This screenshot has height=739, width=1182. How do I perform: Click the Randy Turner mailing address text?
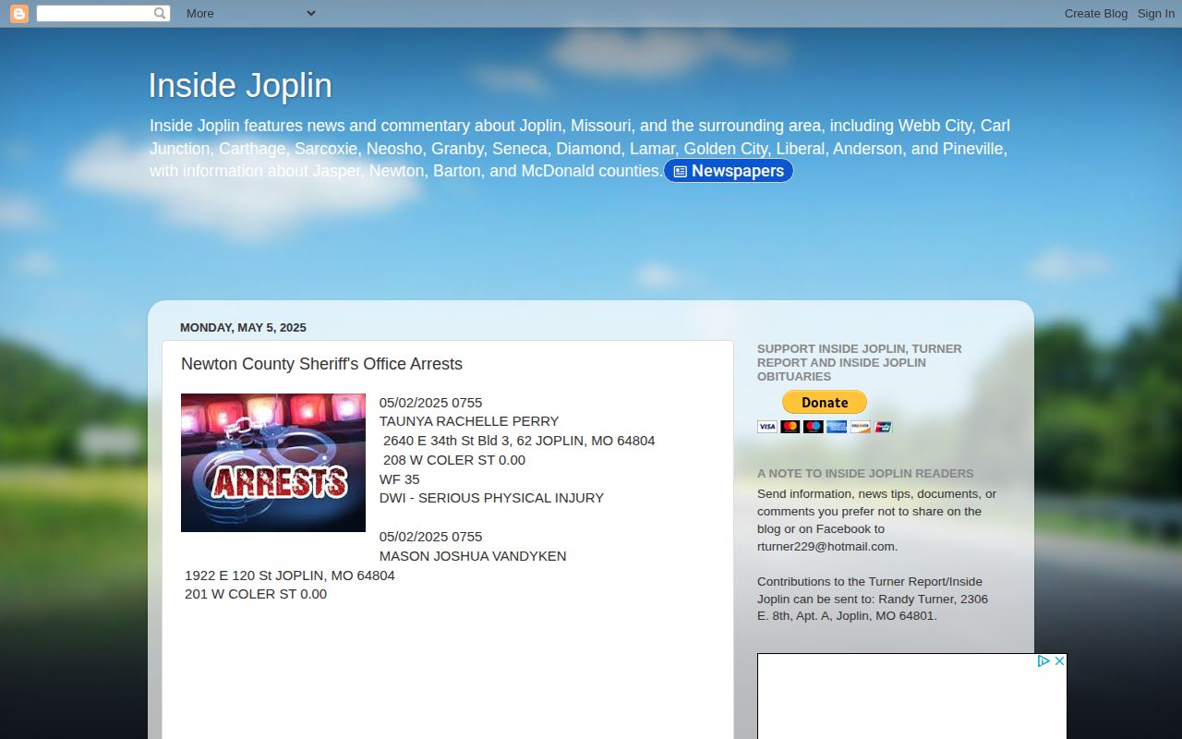coord(873,599)
